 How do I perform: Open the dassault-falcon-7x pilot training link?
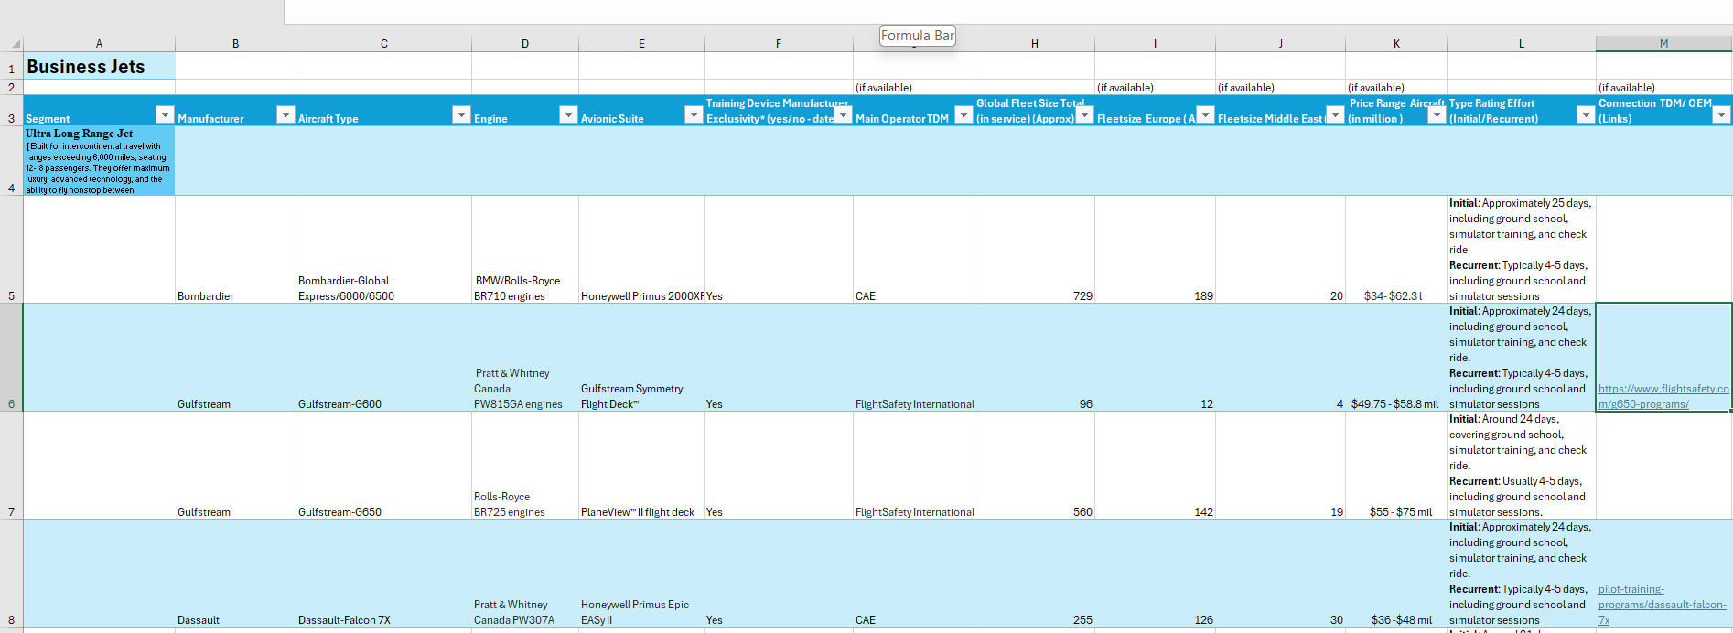[x=1663, y=605]
